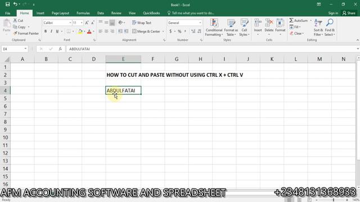The width and height of the screenshot is (360, 202).
Task: Open Find & Select menu
Action: coord(330,27)
